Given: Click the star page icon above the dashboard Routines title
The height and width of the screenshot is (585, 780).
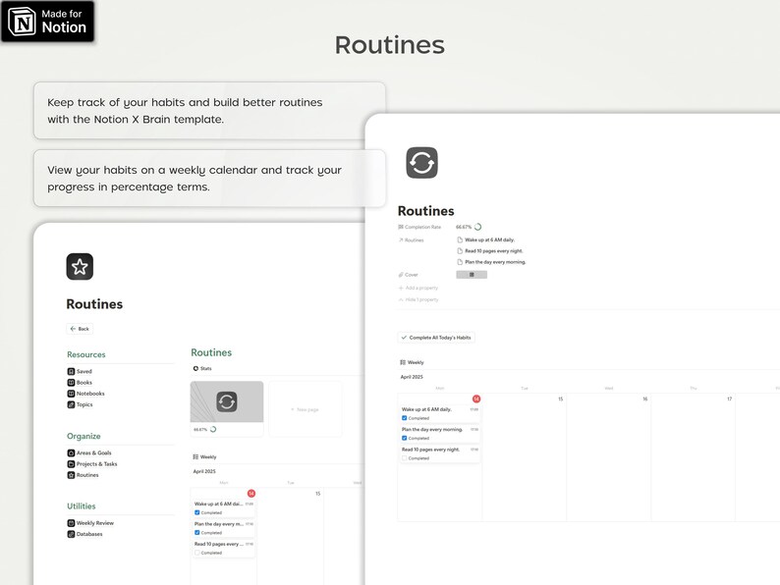Looking at the screenshot, I should 80,267.
